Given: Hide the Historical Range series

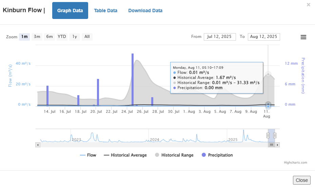Looking at the screenshot, I should [174, 155].
